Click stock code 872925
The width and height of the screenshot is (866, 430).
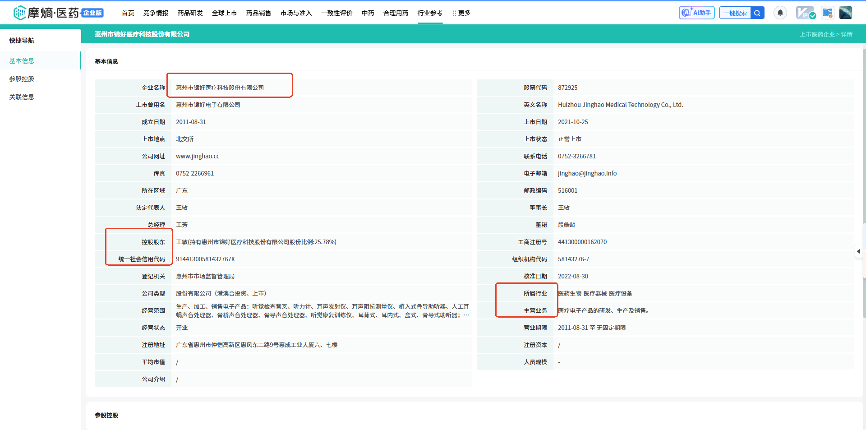(x=567, y=88)
